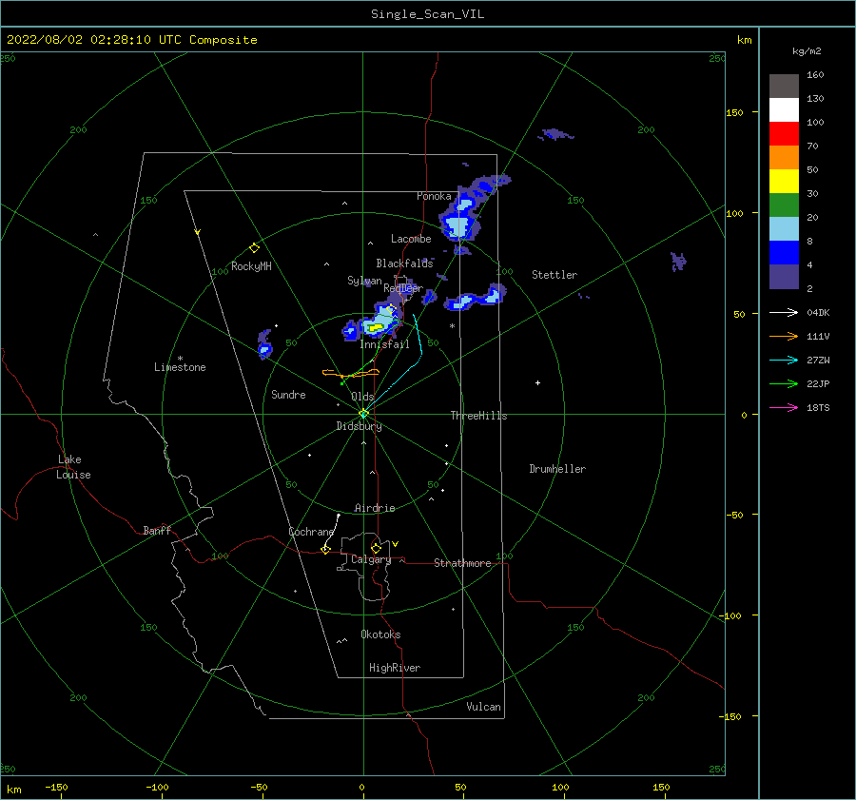Pick the purple 2-4 legend swatch

pos(784,276)
